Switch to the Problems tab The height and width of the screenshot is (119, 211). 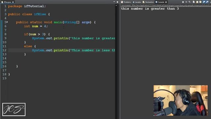point(126,2)
